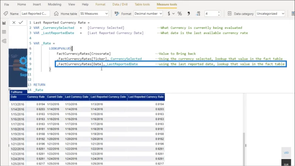Sort by the Date column header

[14, 97]
